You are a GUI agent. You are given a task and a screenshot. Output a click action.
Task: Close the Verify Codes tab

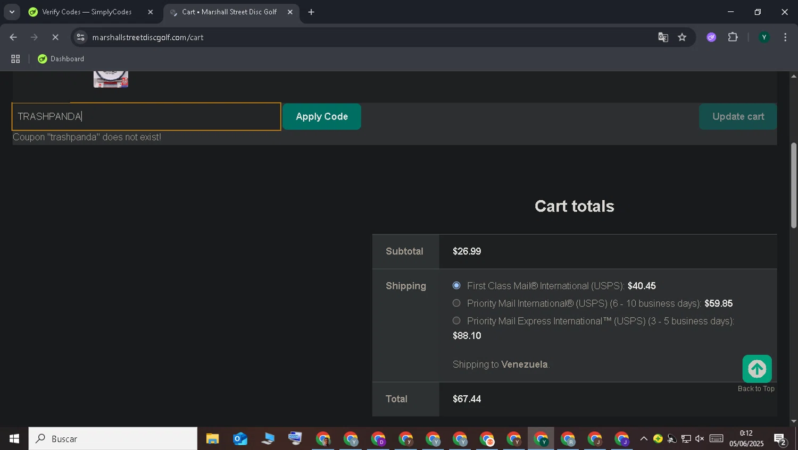pos(151,12)
